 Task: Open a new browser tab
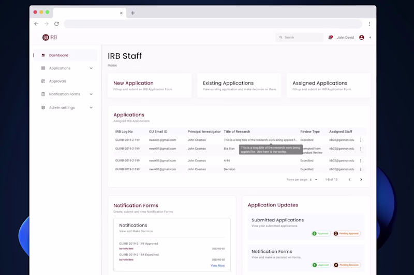(x=132, y=13)
